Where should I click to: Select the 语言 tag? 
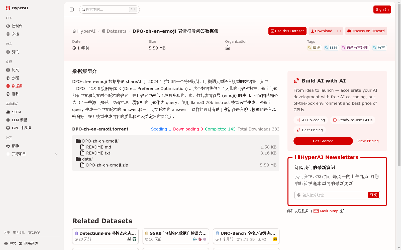[379, 48]
